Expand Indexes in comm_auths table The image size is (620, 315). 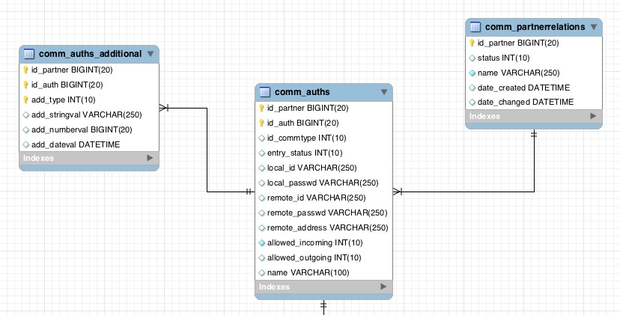pyautogui.click(x=383, y=287)
